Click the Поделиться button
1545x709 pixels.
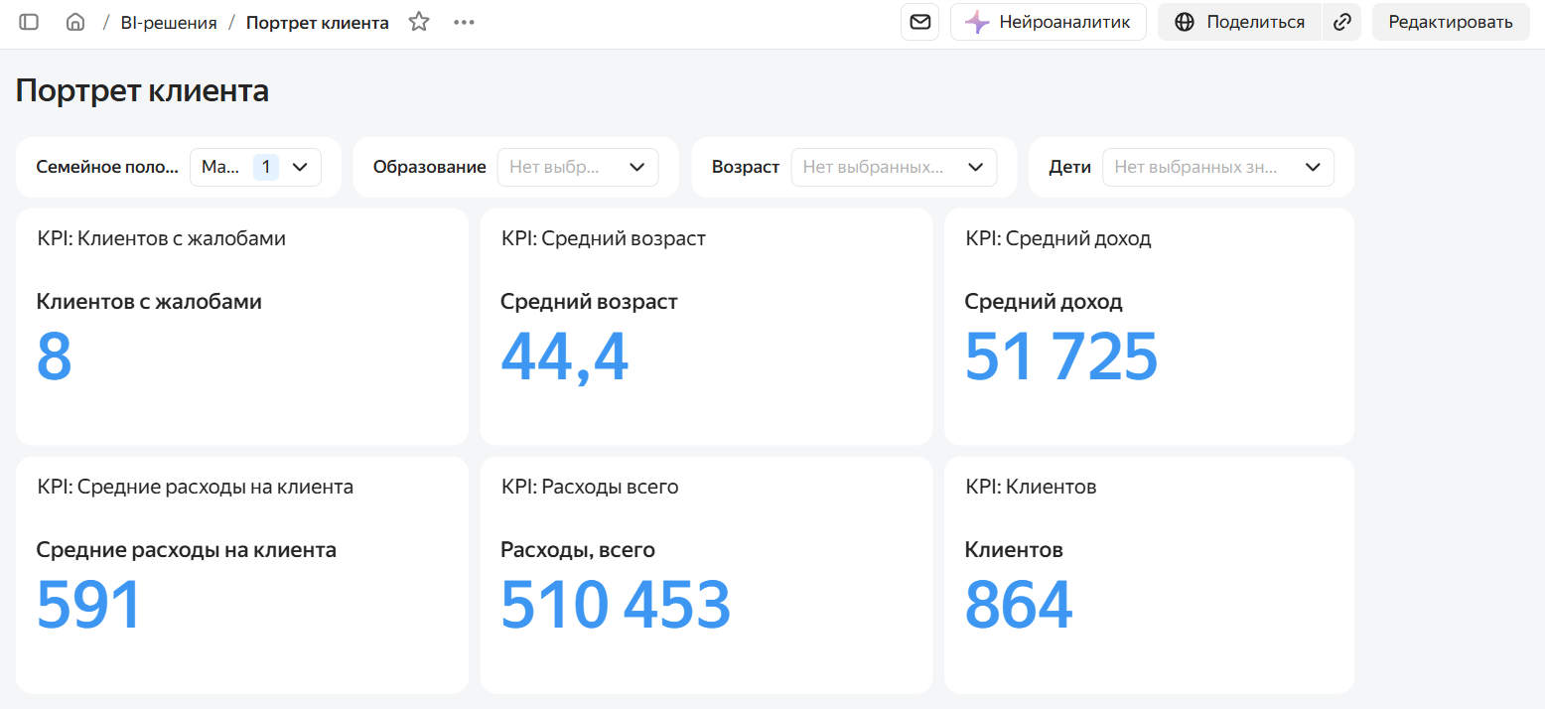[1239, 22]
